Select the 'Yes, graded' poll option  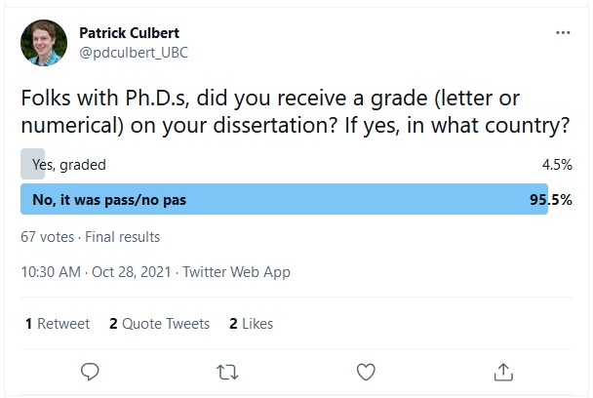(x=296, y=164)
